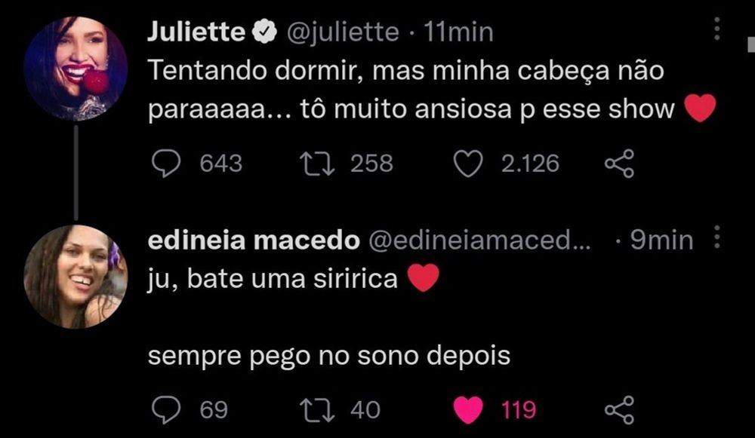Reply to Juliette's tweet
This screenshot has height=438, width=755.
[165, 164]
